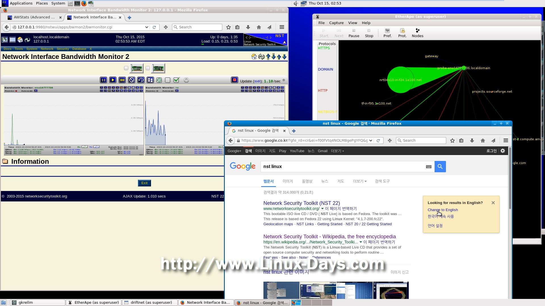Open the Security menu in NST bar
Viewport: 545px width, 306px height.
click(63, 49)
